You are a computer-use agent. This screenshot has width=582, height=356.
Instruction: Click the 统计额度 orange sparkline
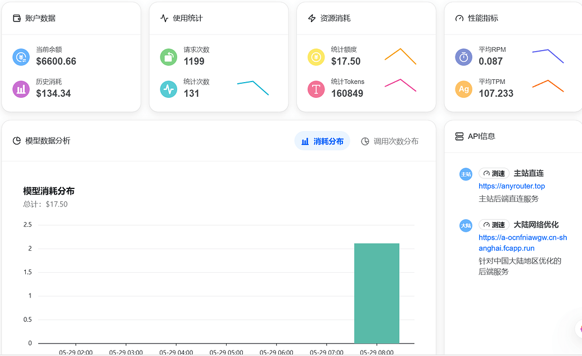pyautogui.click(x=400, y=56)
